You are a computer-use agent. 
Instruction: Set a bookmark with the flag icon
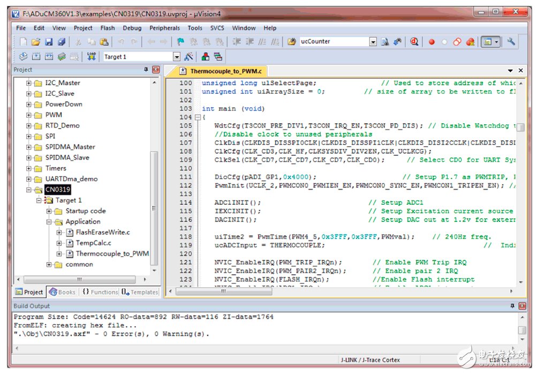tap(180, 42)
